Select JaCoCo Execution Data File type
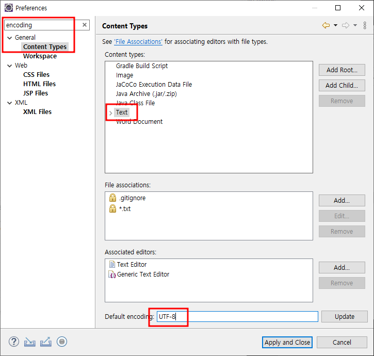 154,85
